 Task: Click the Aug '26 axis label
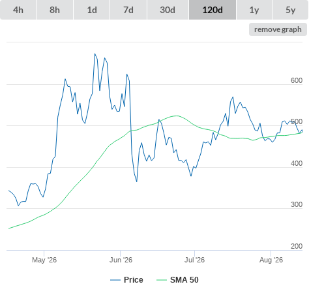[x=271, y=260]
